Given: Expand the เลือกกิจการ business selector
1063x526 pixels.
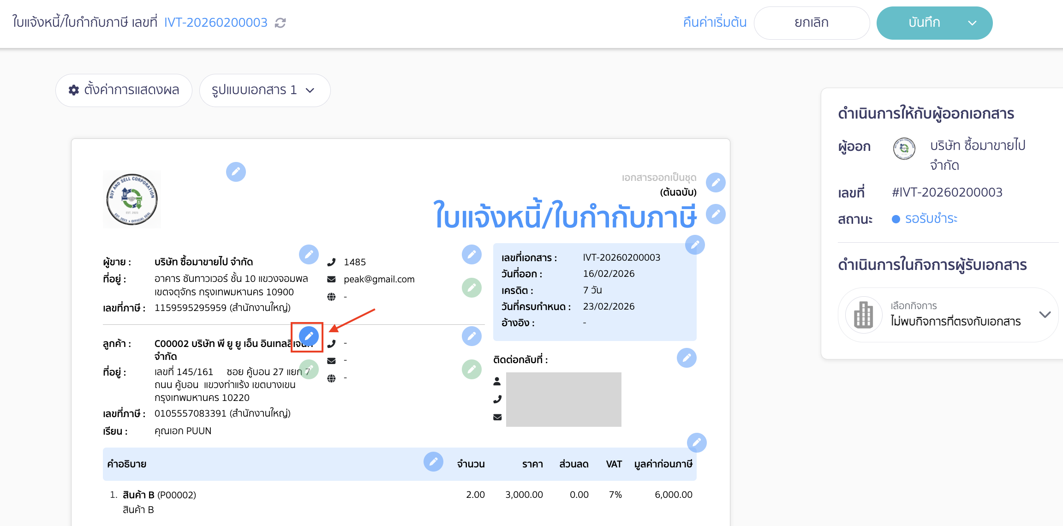Looking at the screenshot, I should [1044, 314].
